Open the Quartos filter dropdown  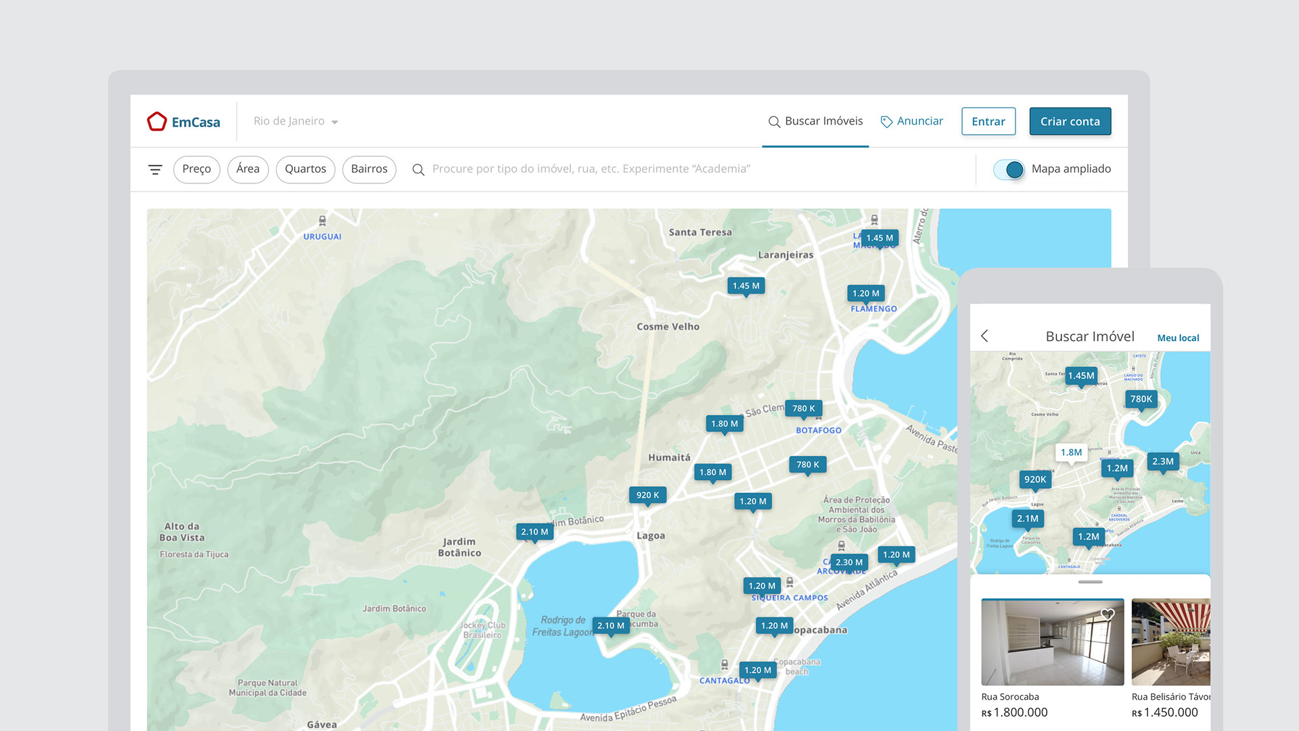click(x=305, y=169)
